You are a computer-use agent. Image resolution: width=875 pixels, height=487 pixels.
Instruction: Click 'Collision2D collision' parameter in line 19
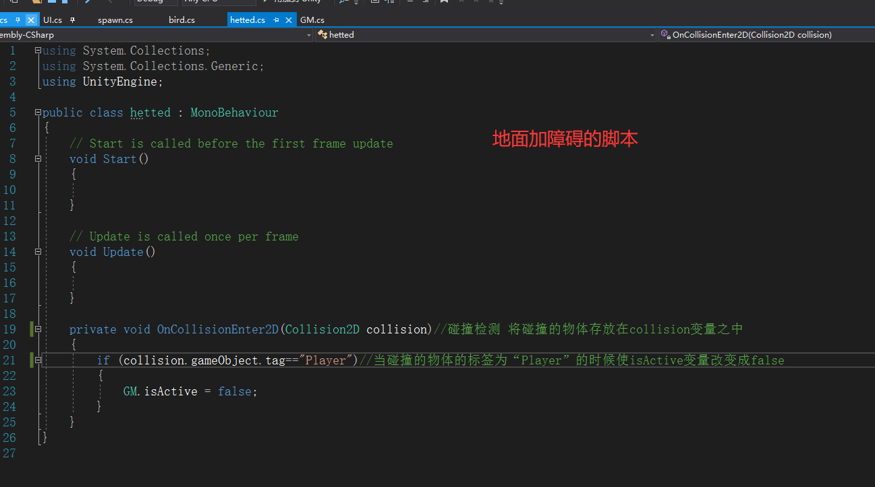tap(356, 329)
